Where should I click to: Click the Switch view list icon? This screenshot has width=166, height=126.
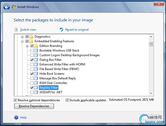pos(16,30)
